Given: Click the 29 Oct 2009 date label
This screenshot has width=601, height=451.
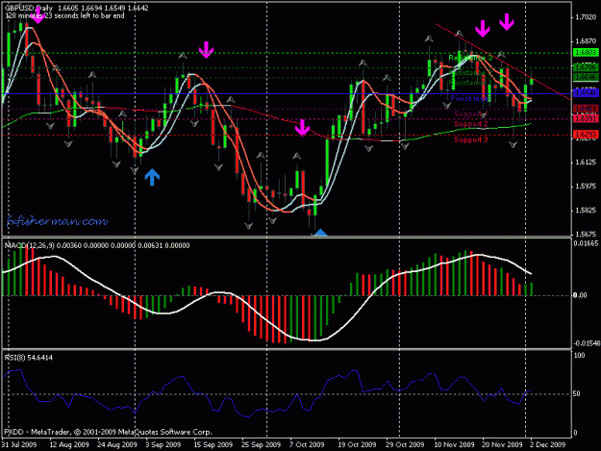Looking at the screenshot, I should tap(405, 444).
